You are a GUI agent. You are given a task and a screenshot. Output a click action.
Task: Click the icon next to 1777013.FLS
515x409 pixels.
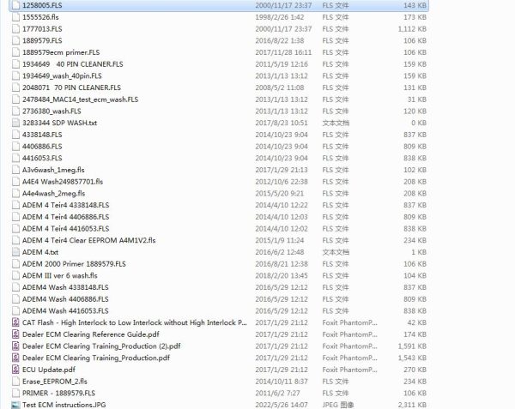[15, 29]
